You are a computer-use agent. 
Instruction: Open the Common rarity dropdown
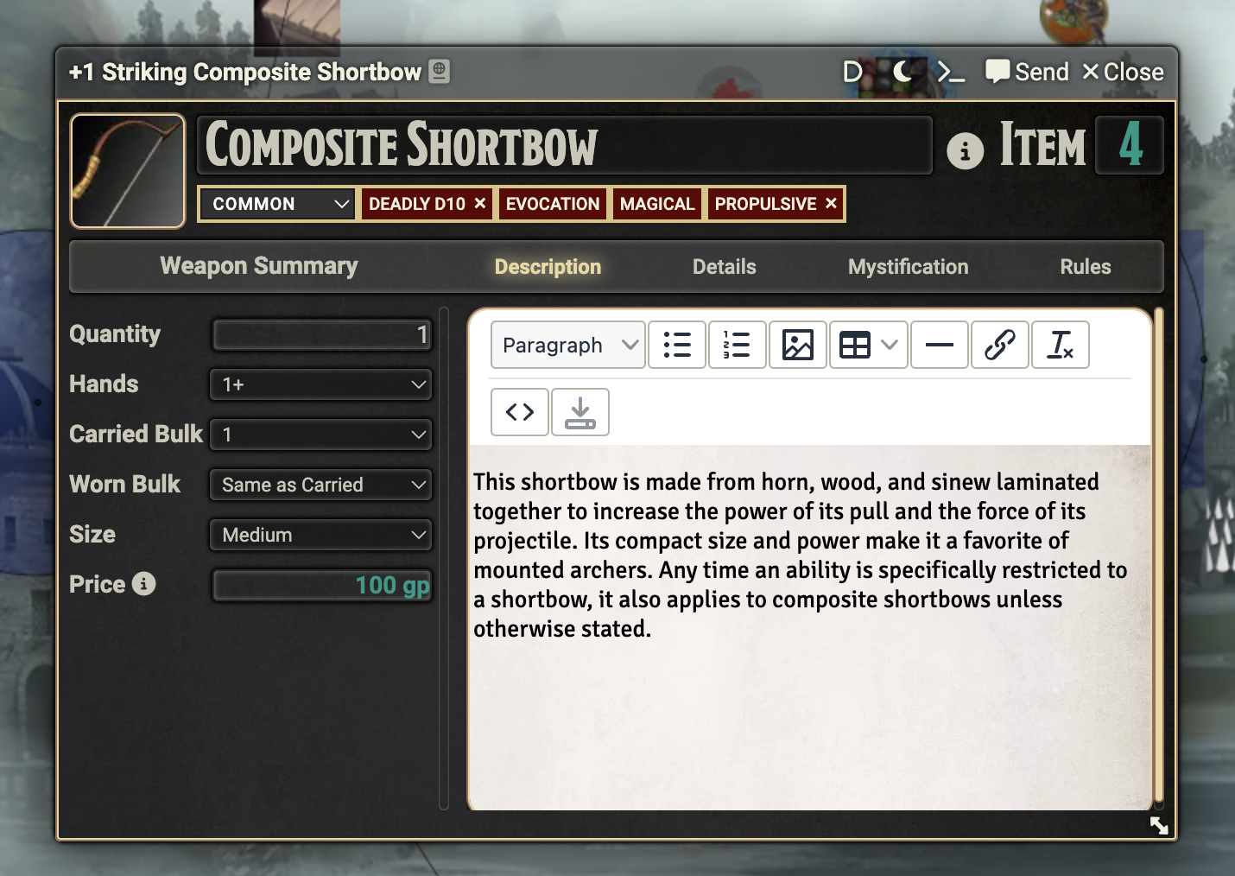coord(276,204)
